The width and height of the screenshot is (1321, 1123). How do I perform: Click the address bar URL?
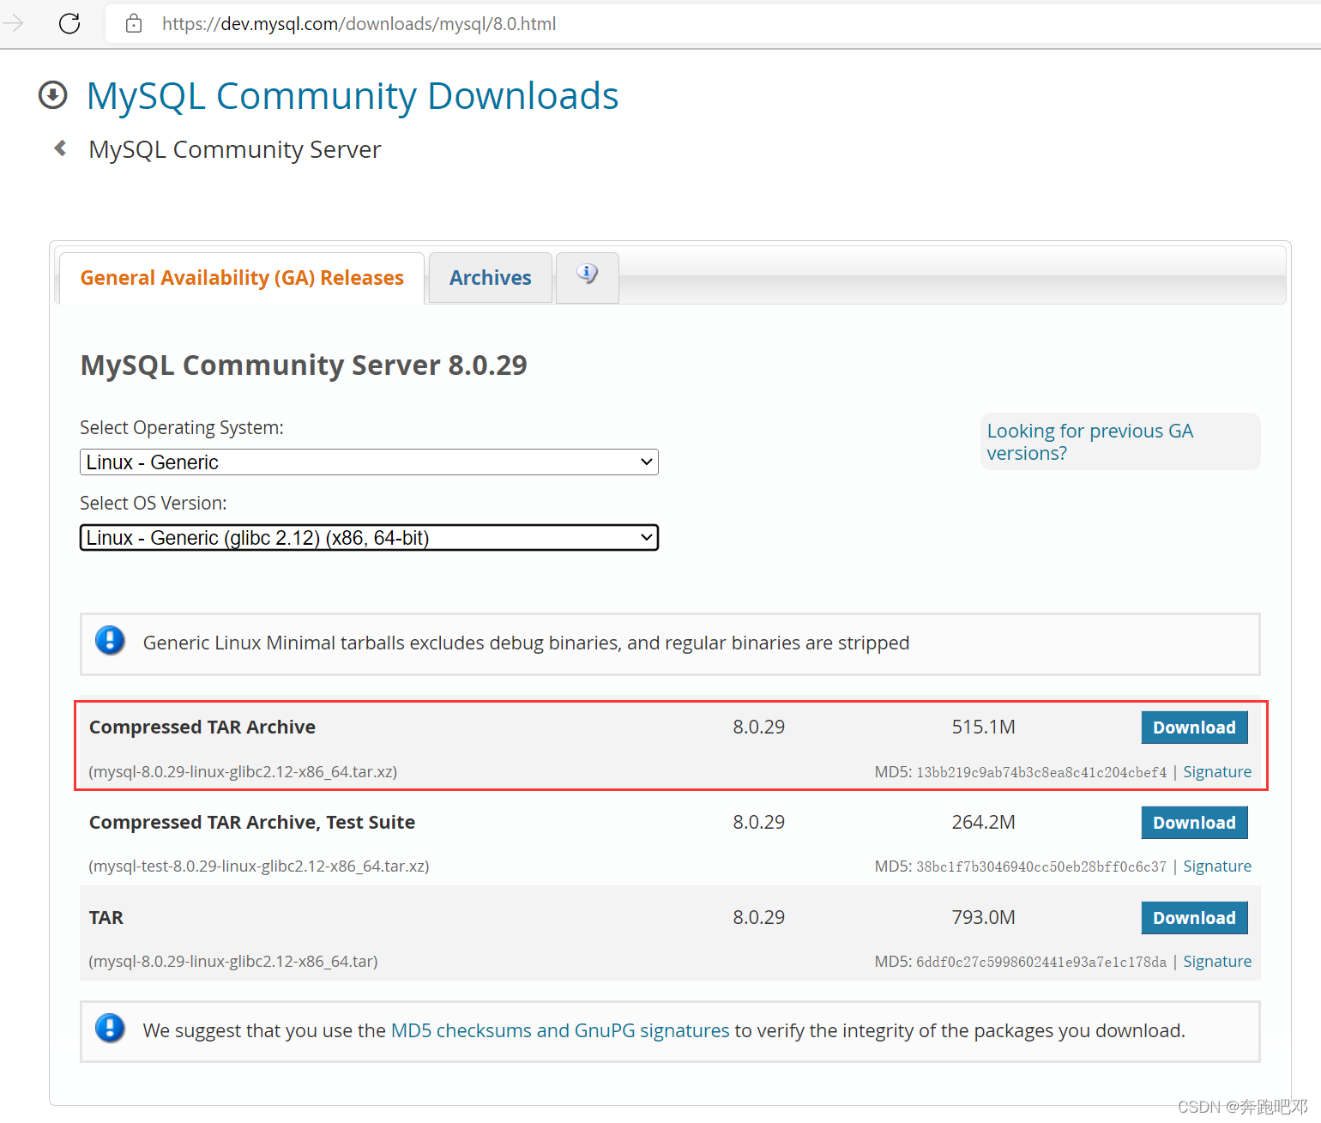pos(359,24)
